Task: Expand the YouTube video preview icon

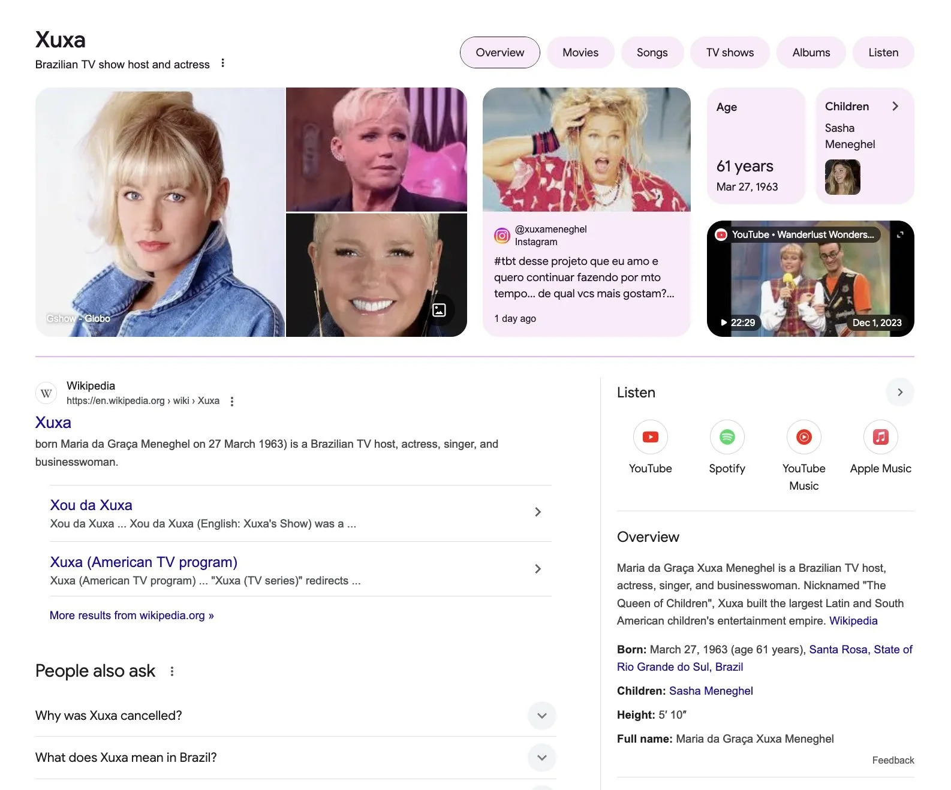Action: pyautogui.click(x=899, y=234)
